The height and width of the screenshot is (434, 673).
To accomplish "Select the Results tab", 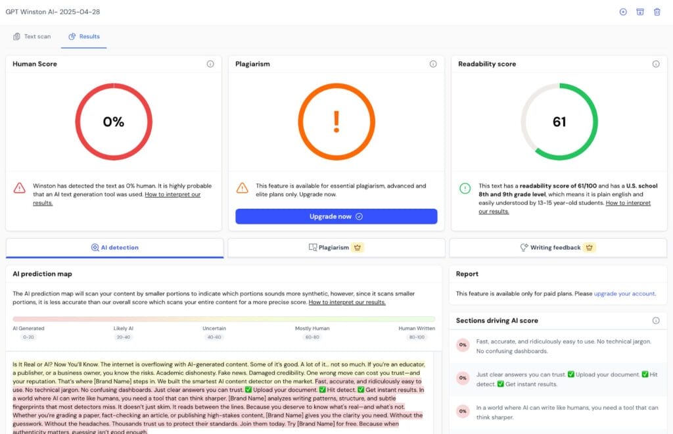I will (x=84, y=36).
